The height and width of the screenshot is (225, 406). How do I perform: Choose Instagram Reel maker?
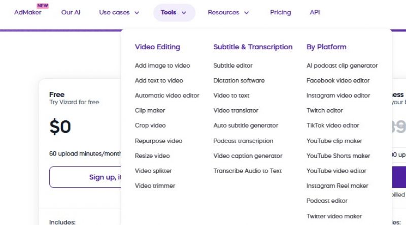[337, 186]
